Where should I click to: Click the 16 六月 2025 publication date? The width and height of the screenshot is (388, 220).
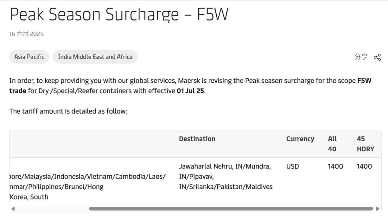click(x=26, y=34)
